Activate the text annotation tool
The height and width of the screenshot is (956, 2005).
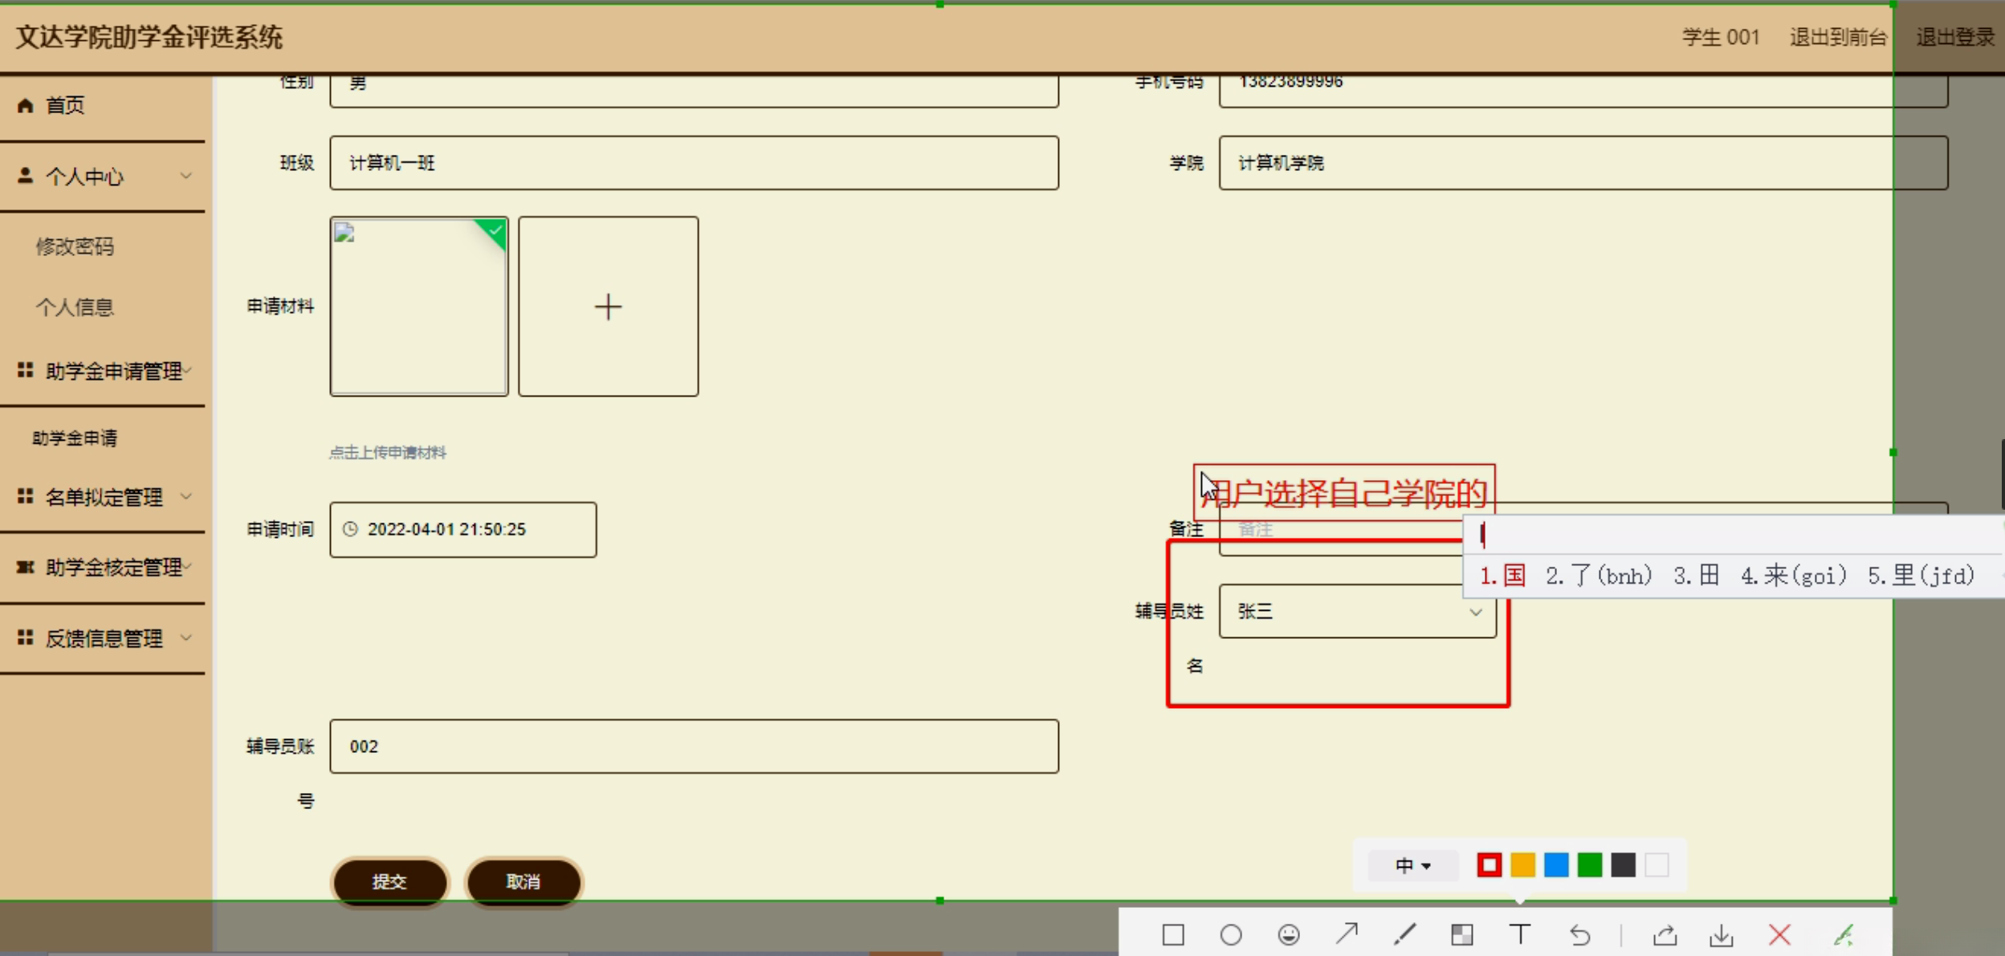click(1519, 934)
